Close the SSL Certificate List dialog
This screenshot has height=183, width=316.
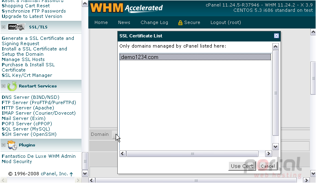coord(276,36)
